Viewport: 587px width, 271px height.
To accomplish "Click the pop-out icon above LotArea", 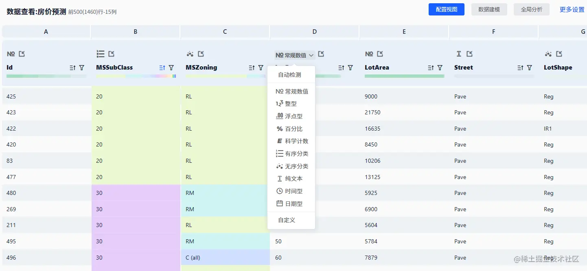I will click(x=380, y=54).
